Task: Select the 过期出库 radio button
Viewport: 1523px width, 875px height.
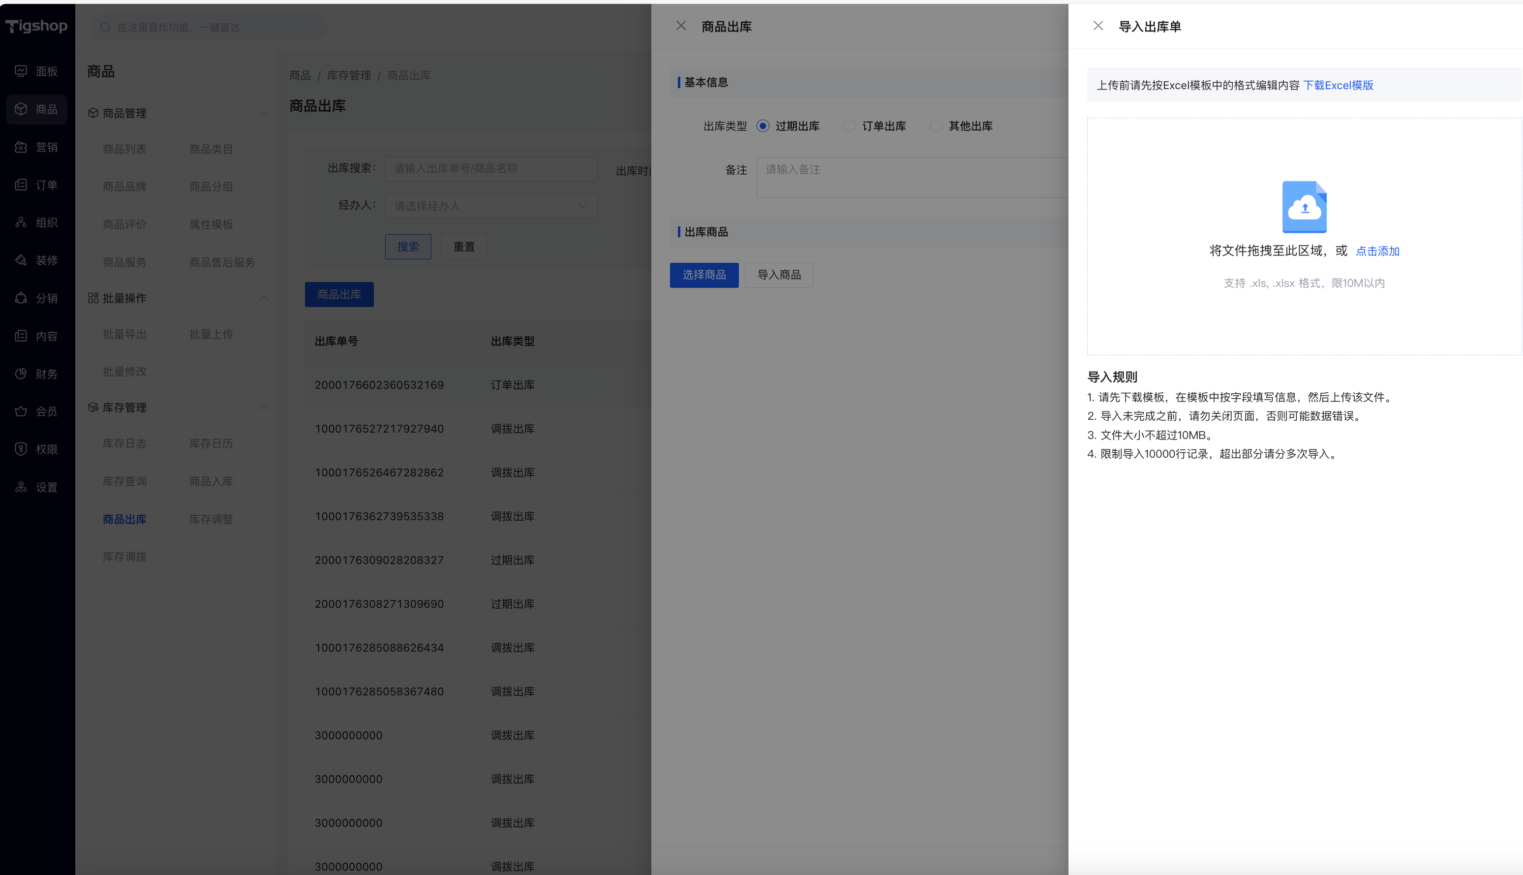Action: coord(762,125)
